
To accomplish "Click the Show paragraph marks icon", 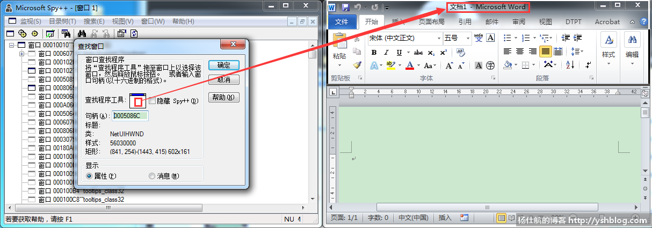I will (x=589, y=64).
